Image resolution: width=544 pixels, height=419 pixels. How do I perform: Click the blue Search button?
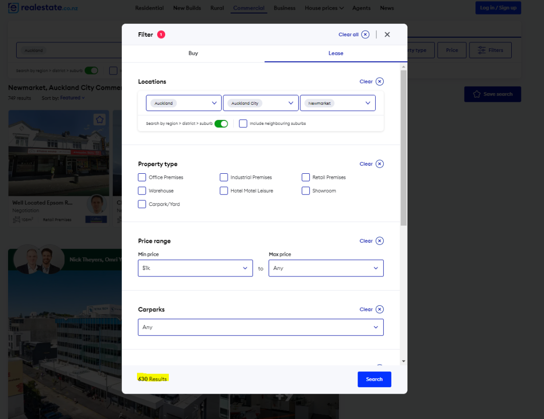coord(374,379)
